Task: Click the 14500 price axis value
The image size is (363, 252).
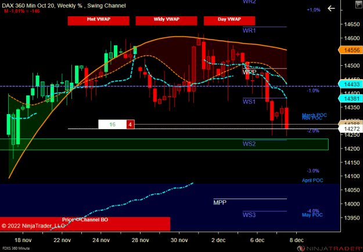Action: [x=352, y=66]
